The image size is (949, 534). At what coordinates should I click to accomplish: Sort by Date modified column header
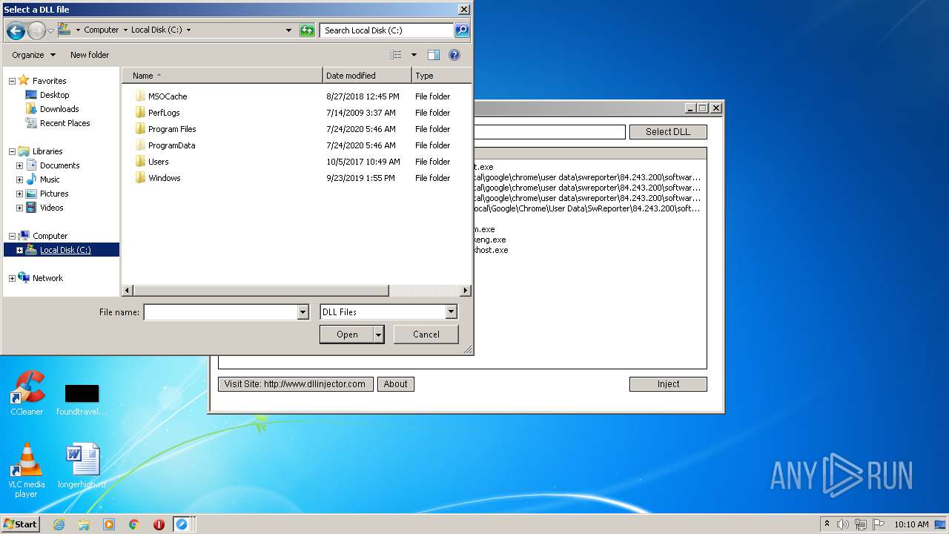click(x=367, y=76)
